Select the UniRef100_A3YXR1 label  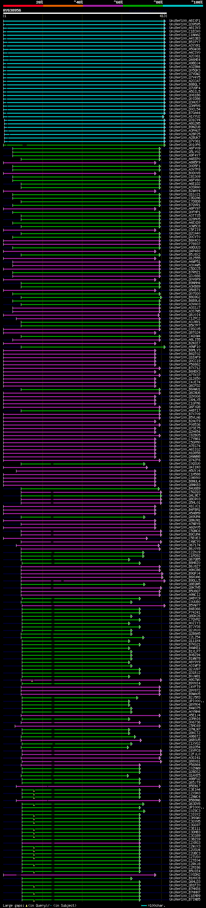tap(184, 45)
